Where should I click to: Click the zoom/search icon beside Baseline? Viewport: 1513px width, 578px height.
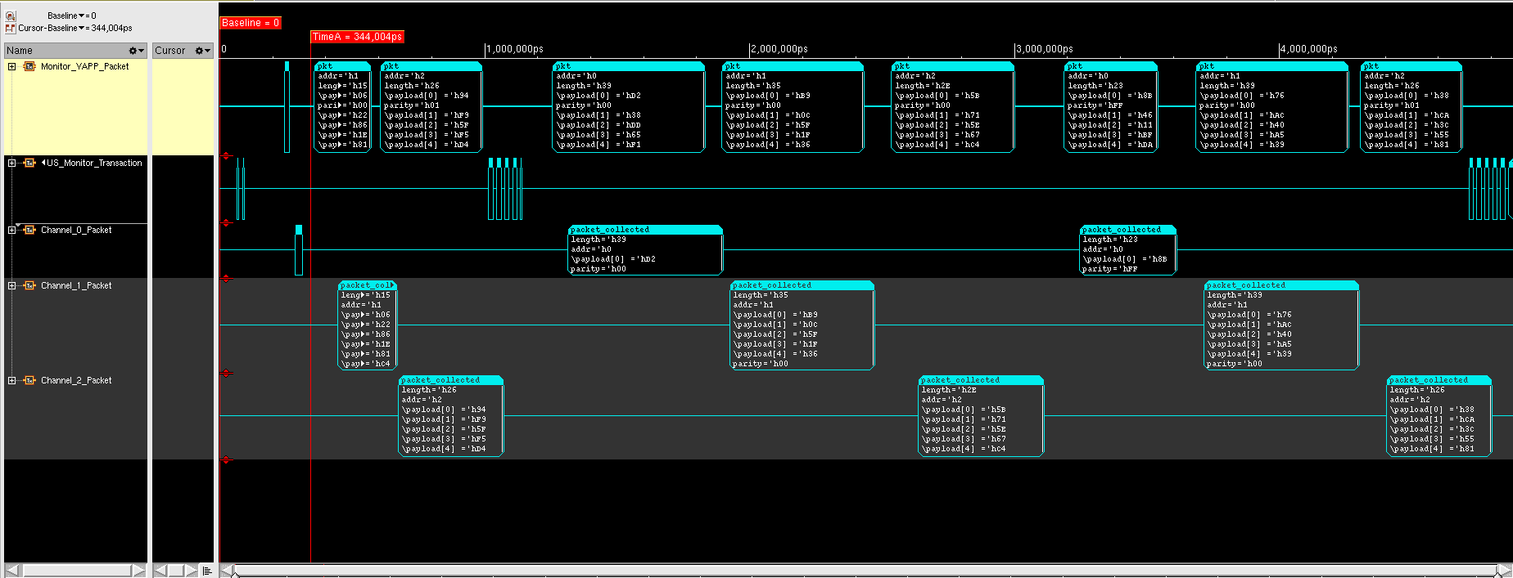click(x=11, y=16)
